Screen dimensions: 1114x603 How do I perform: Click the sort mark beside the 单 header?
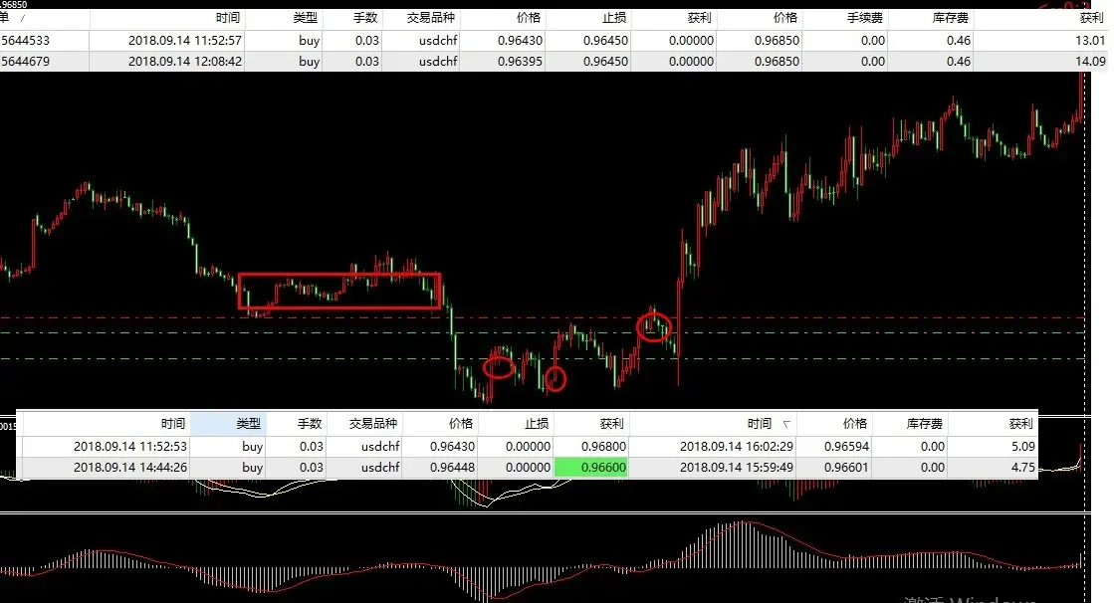tap(21, 18)
